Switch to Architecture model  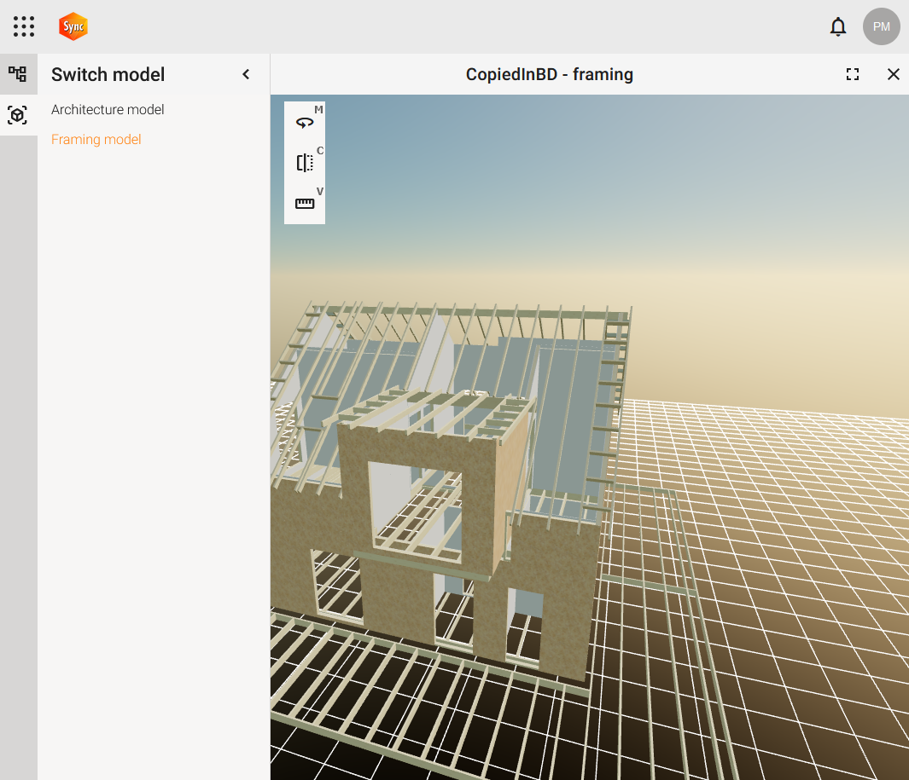coord(108,110)
